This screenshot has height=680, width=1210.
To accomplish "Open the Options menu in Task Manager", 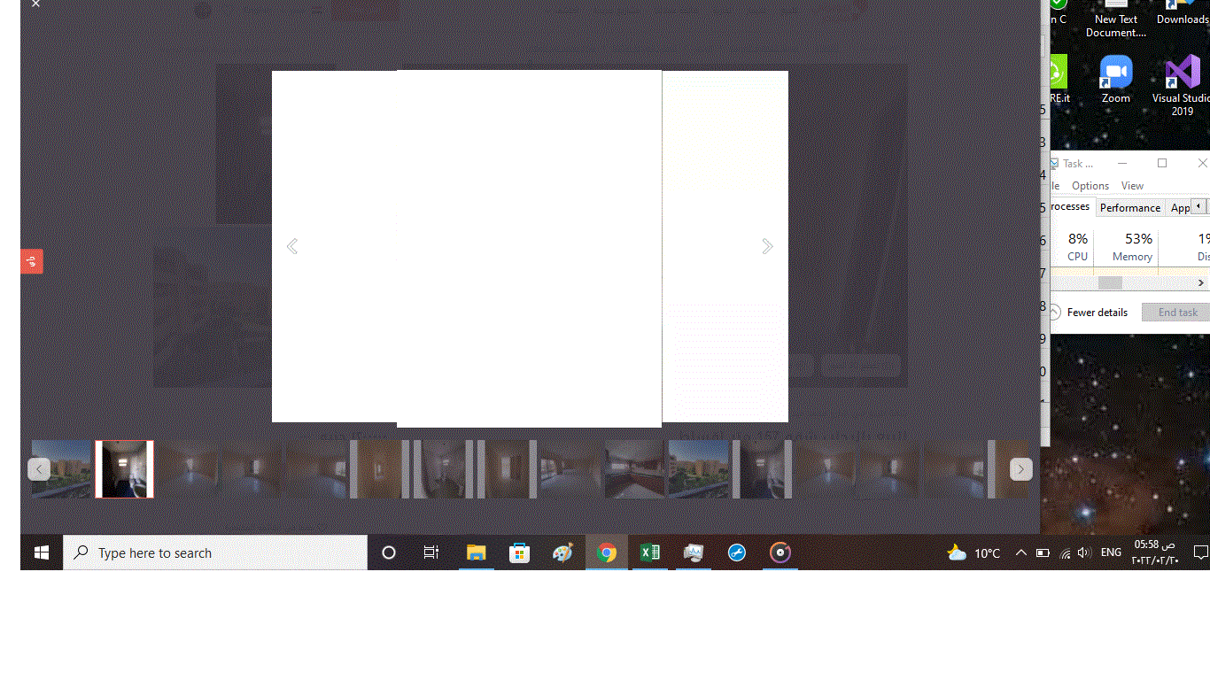I will pos(1090,186).
